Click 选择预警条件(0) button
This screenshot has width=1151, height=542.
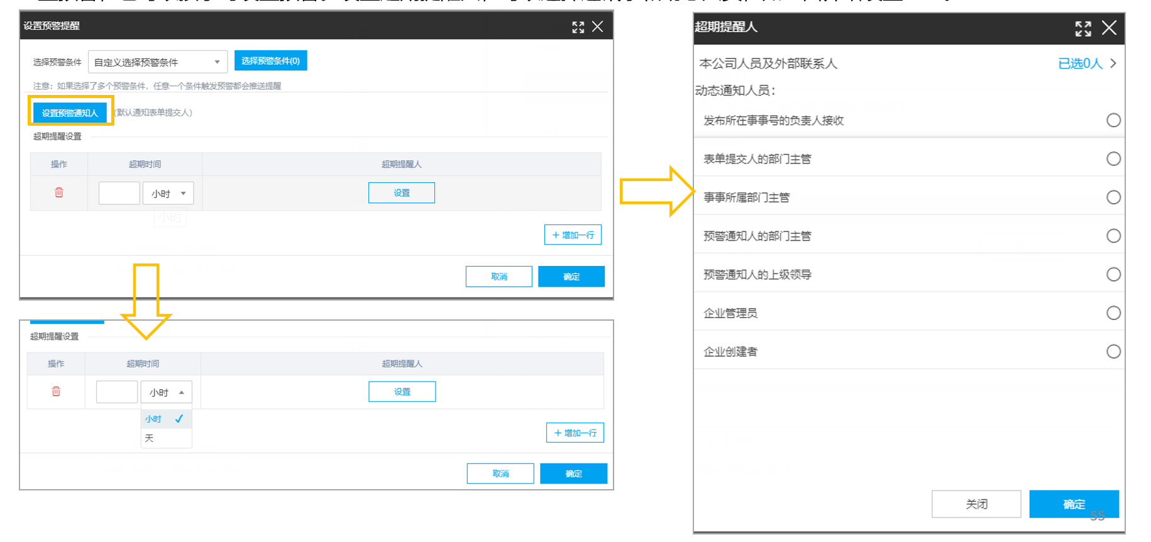point(271,61)
